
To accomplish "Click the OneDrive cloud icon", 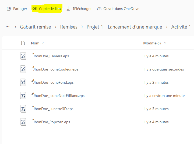I will click(99, 9).
